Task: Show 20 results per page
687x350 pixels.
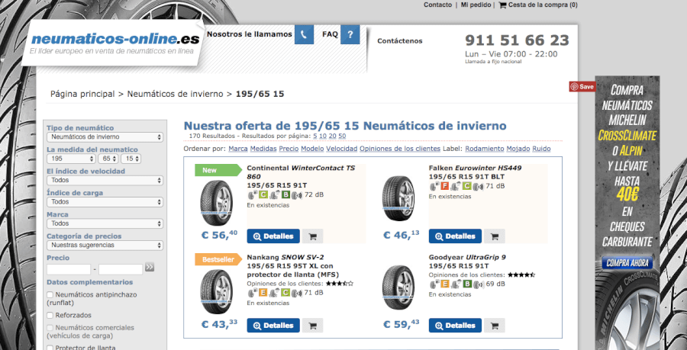Action: tap(333, 136)
